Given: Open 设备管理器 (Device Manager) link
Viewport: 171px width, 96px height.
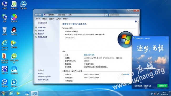Looking at the screenshot, I should (42, 27).
